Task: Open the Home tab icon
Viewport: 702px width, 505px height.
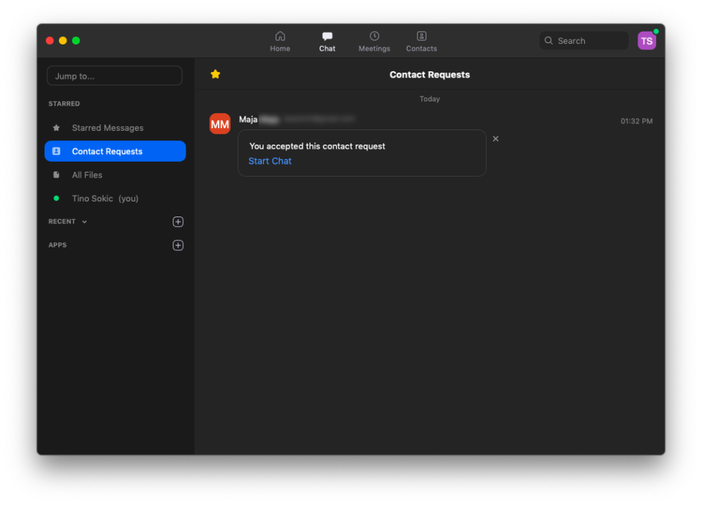Action: 280,37
